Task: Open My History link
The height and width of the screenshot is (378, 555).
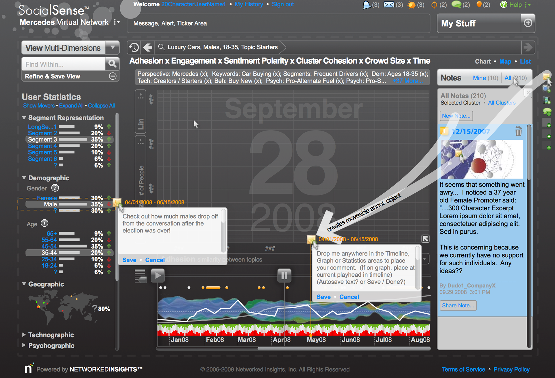Action: [249, 4]
